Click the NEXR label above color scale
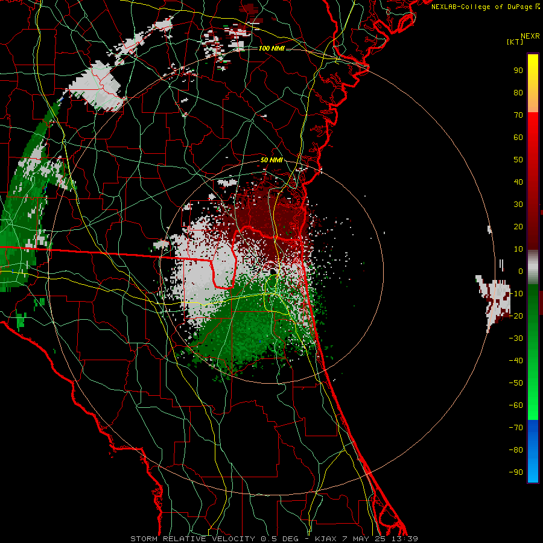543x543 pixels. [530, 36]
